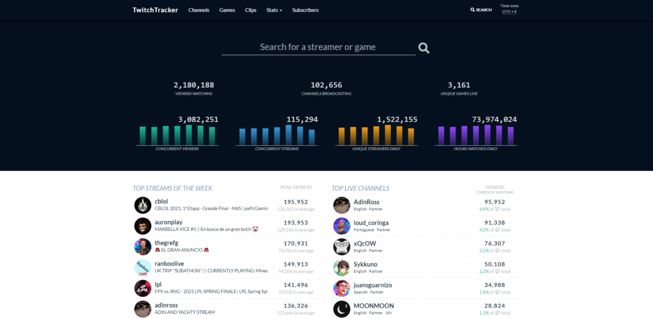Screen dimensions: 653x319
Task: Open the xQcOW channel name
Action: pyautogui.click(x=365, y=243)
